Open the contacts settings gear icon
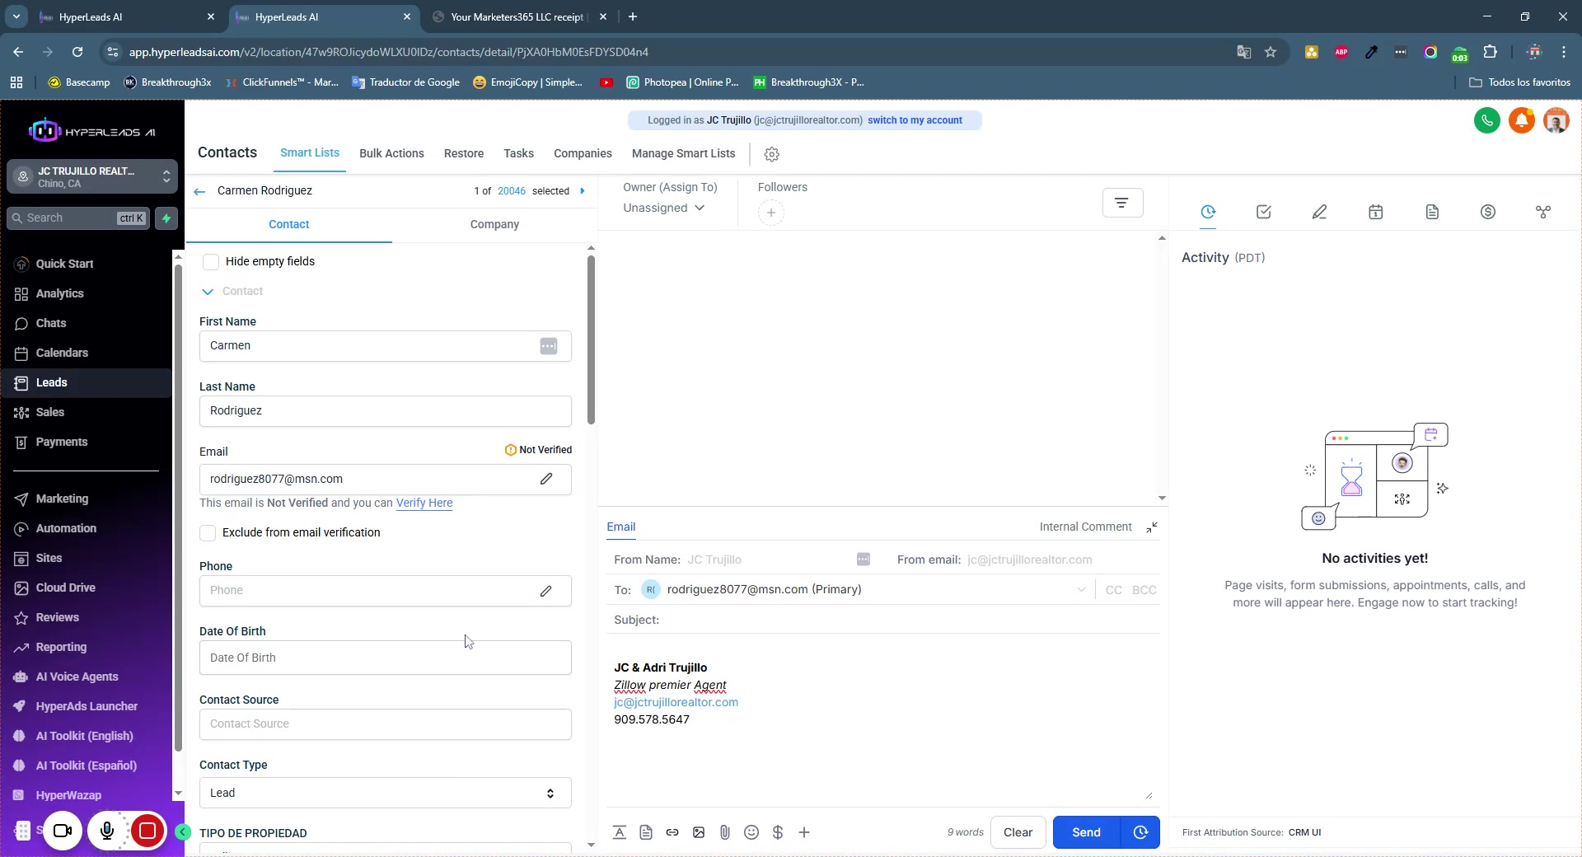Image resolution: width=1582 pixels, height=857 pixels. click(771, 154)
